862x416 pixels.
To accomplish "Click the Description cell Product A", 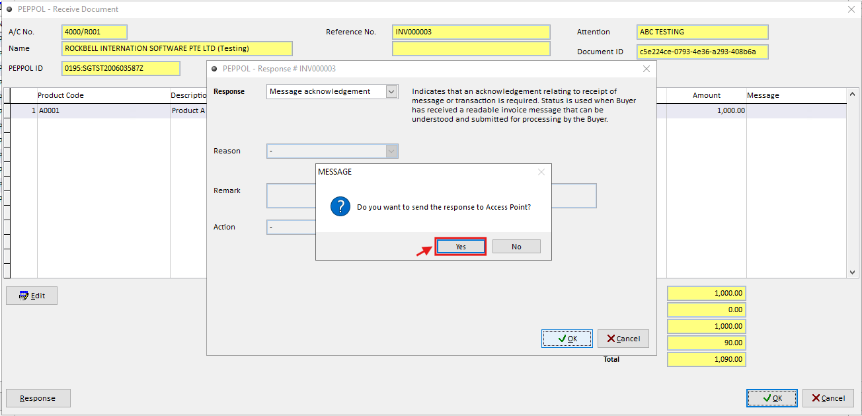I will pos(188,111).
